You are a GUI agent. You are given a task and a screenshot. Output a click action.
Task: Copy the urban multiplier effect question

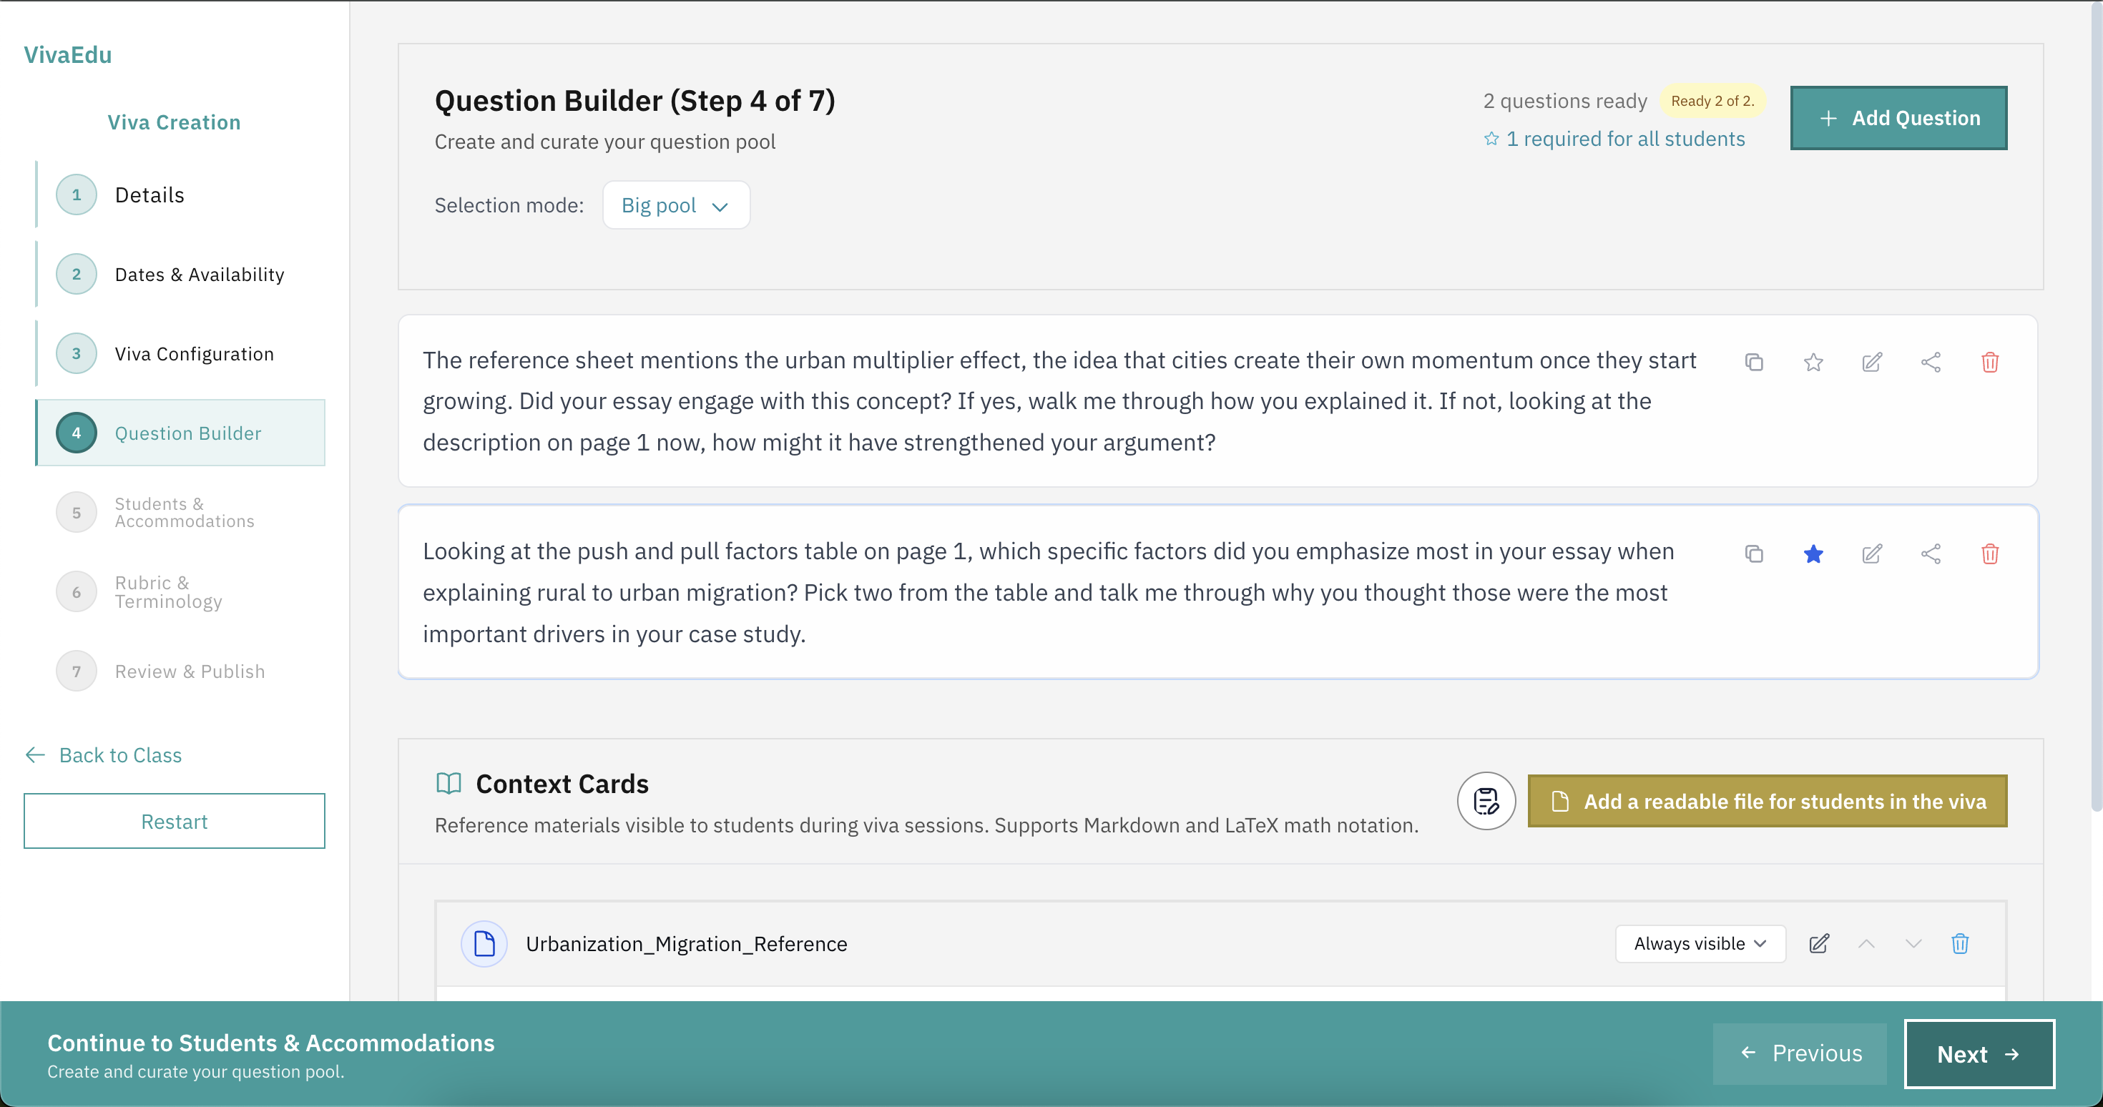pos(1754,362)
